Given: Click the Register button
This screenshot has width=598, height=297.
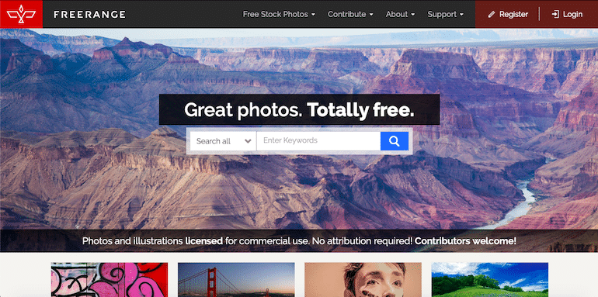Looking at the screenshot, I should point(508,14).
